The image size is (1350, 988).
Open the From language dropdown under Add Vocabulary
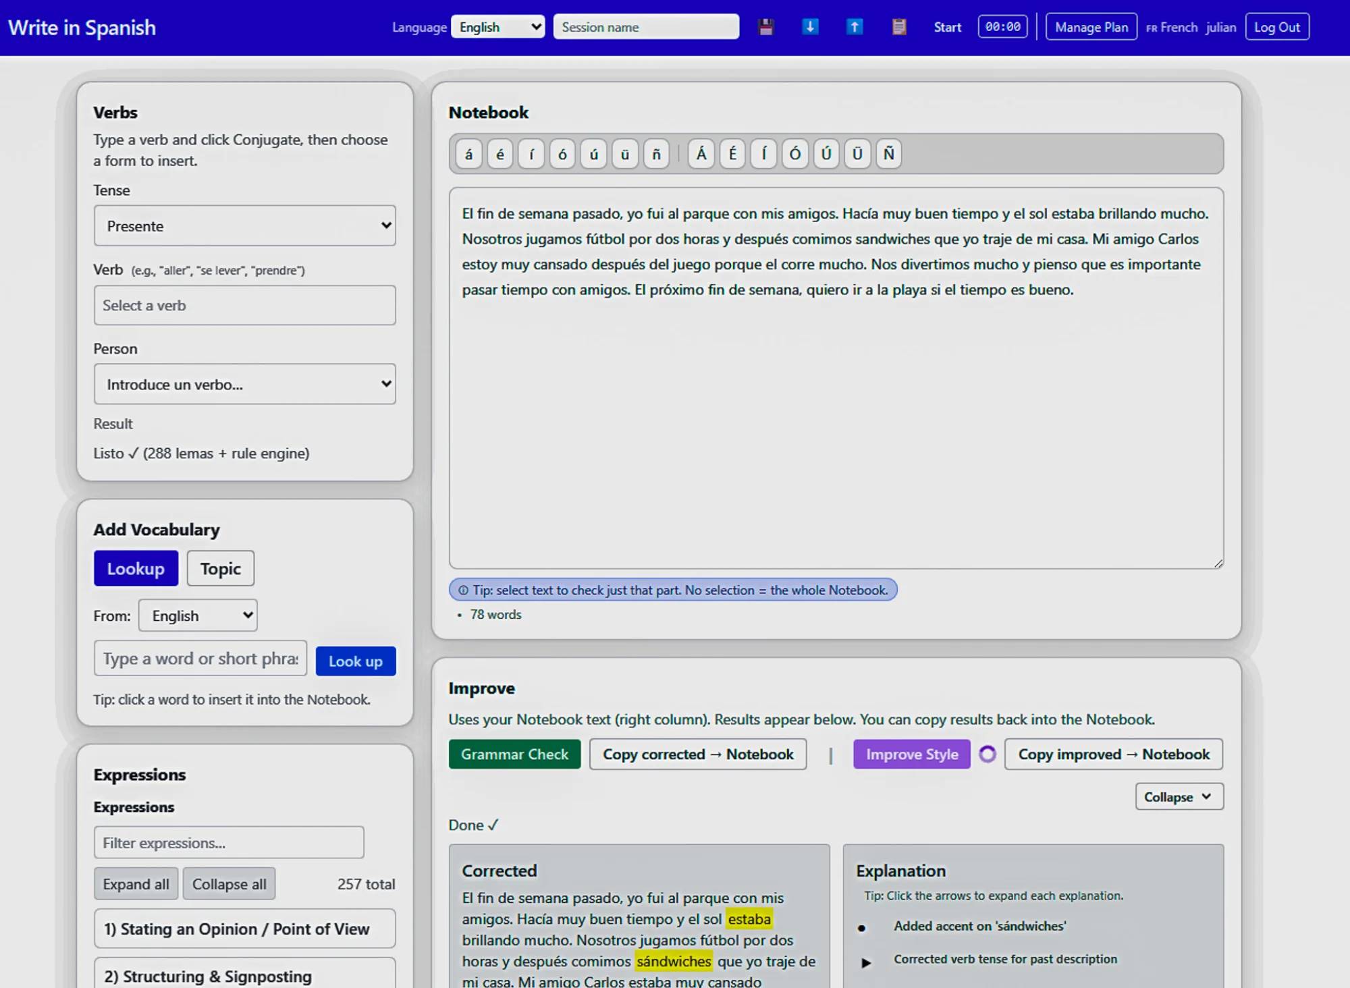click(x=197, y=615)
